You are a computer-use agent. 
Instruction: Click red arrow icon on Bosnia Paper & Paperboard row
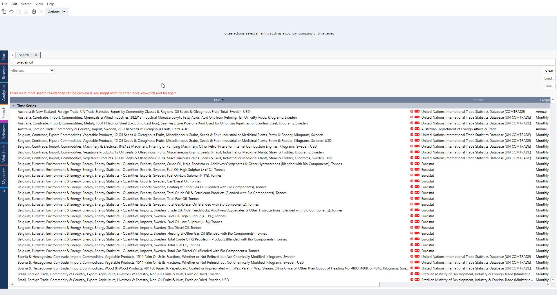[412, 268]
